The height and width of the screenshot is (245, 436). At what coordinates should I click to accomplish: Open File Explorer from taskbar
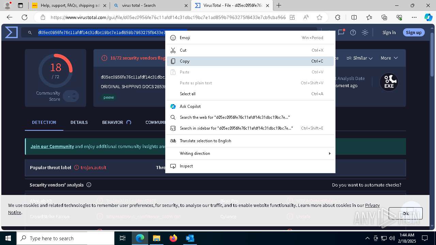click(x=156, y=238)
